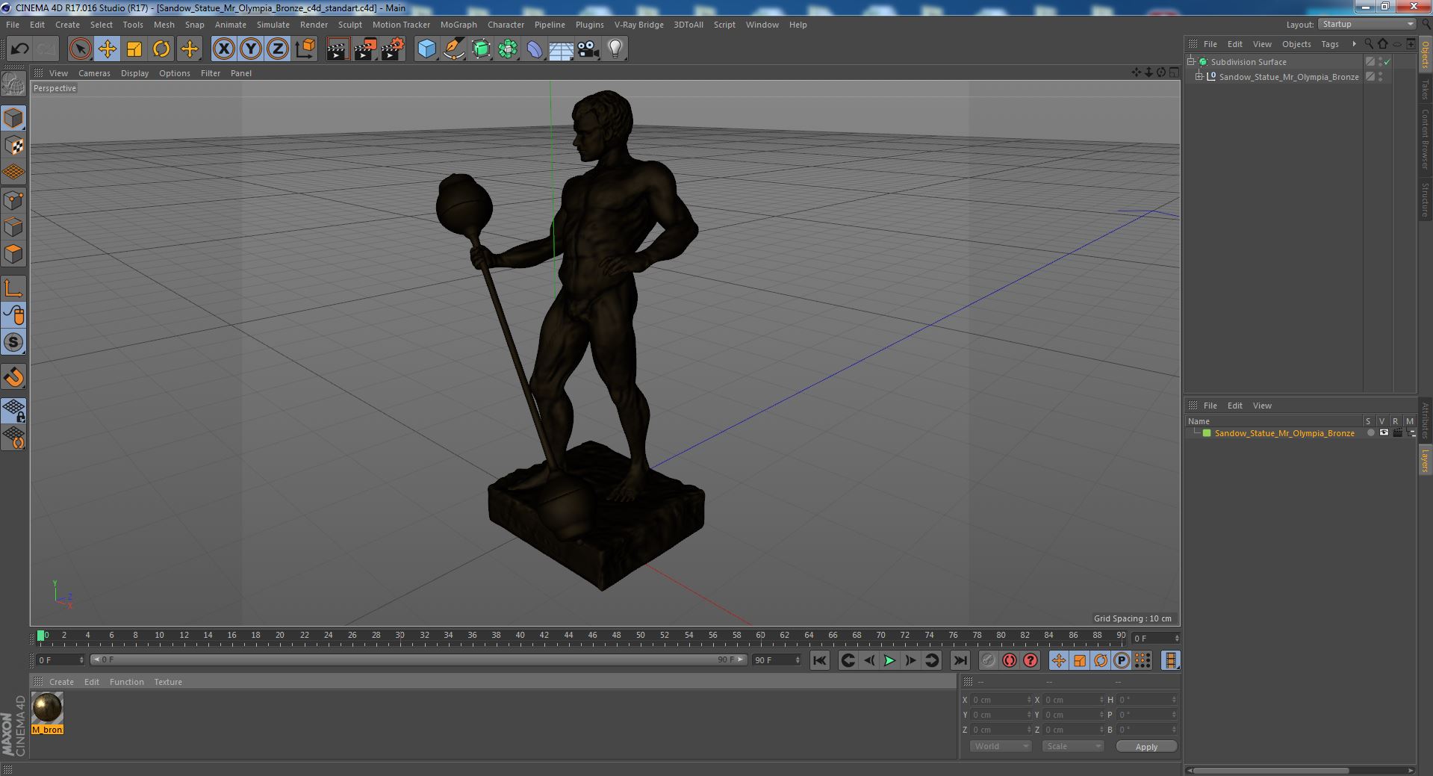
Task: Toggle the coordinate system icon
Action: [x=305, y=49]
